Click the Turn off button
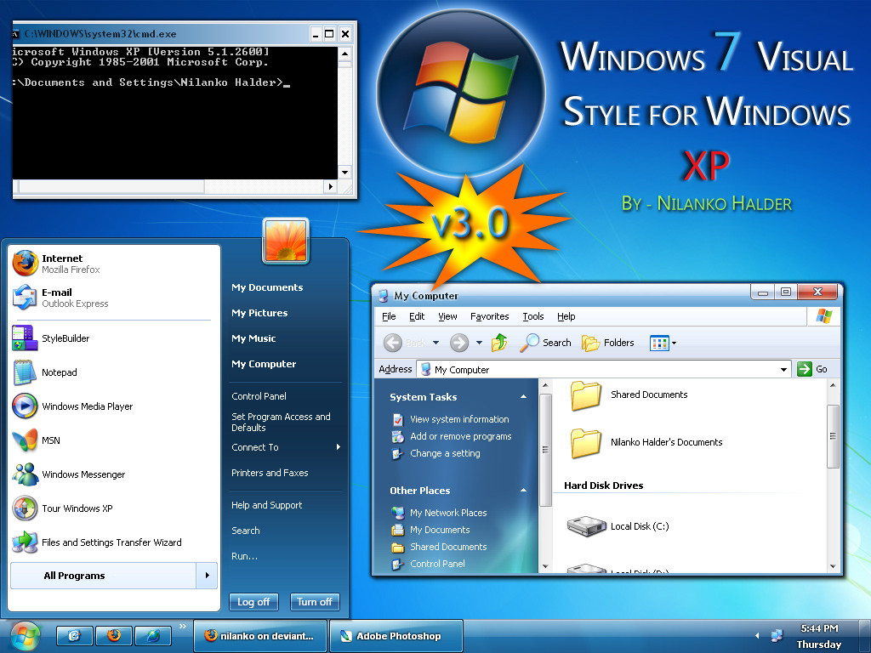Image resolution: width=871 pixels, height=653 pixels. point(315,602)
